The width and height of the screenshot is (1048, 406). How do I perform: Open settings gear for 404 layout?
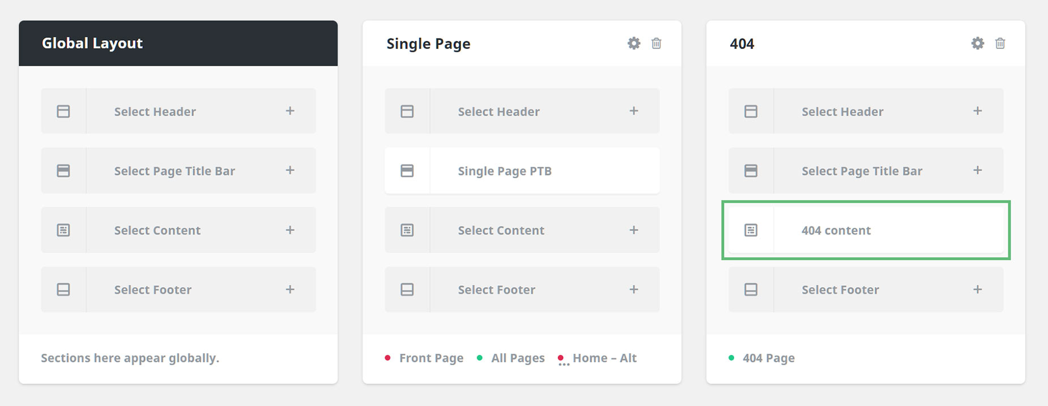pos(978,43)
